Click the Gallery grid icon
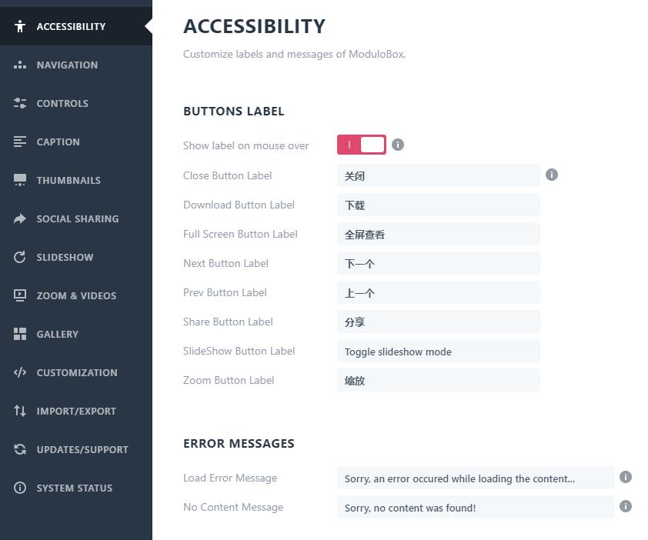648x540 pixels. click(x=20, y=335)
